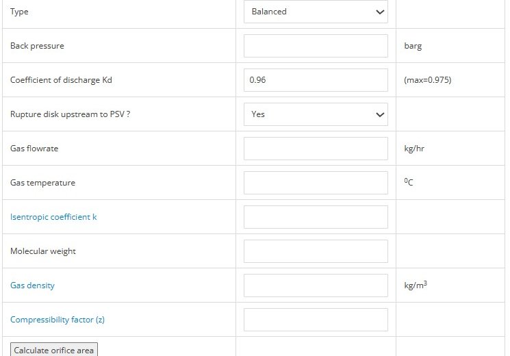Click into the Gas temperature field

tap(316, 183)
